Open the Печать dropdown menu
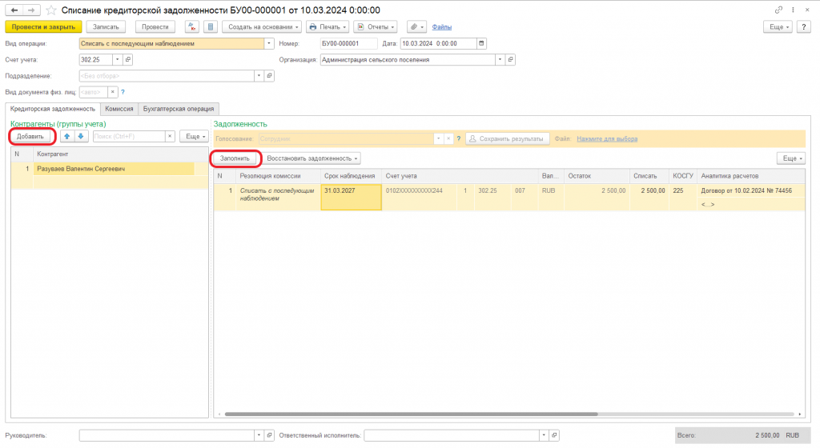 point(328,26)
